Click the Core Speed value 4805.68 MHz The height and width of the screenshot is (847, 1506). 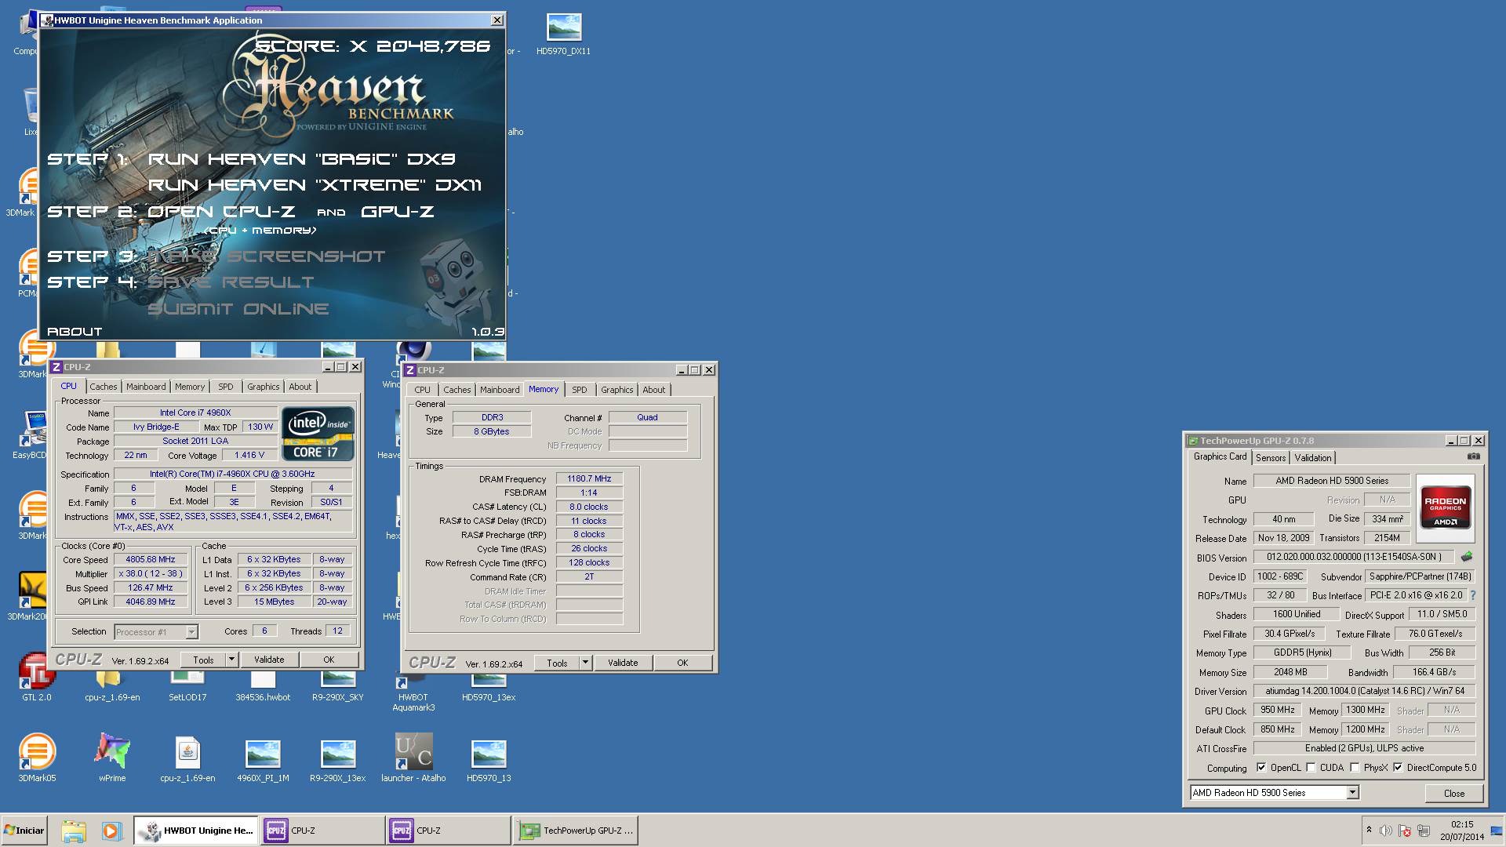point(151,559)
